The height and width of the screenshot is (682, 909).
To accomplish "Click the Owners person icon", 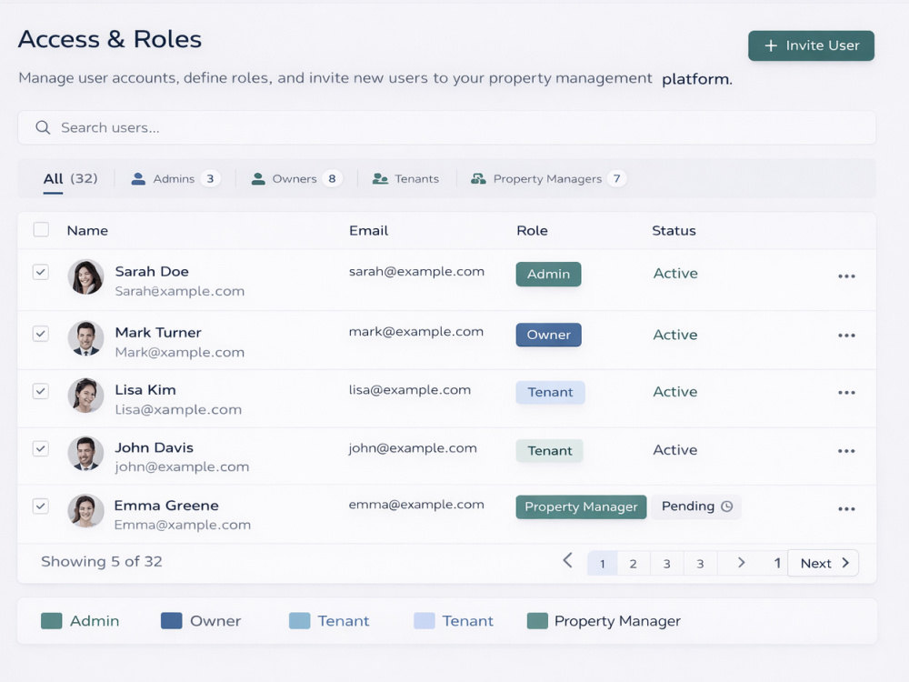I will click(x=258, y=178).
